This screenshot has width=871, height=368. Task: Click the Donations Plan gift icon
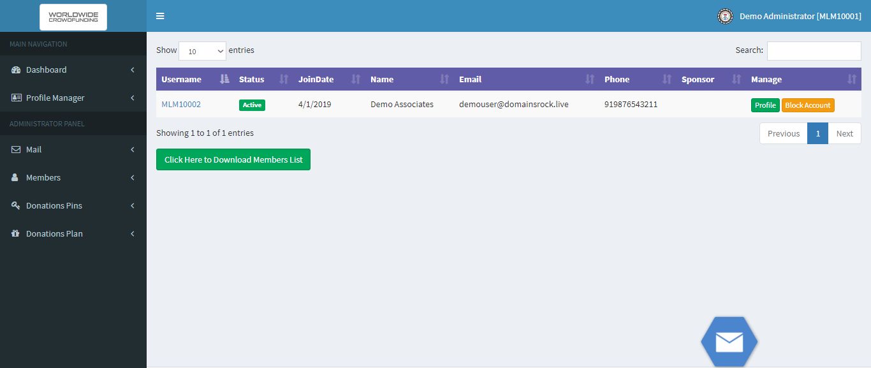(x=16, y=233)
